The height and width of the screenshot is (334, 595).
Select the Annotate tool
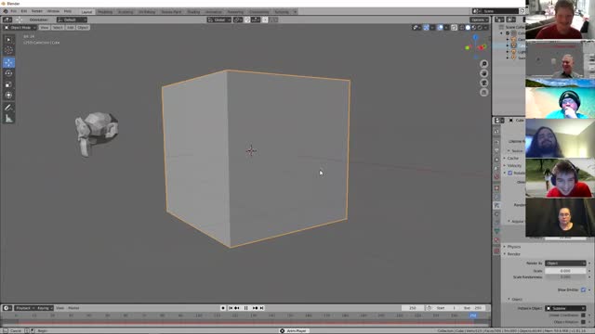pos(8,108)
